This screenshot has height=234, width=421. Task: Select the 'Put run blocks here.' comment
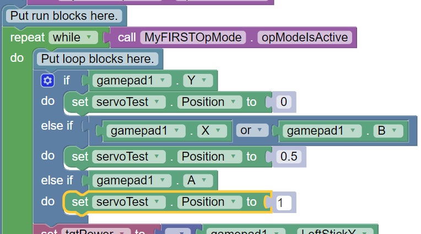[63, 15]
